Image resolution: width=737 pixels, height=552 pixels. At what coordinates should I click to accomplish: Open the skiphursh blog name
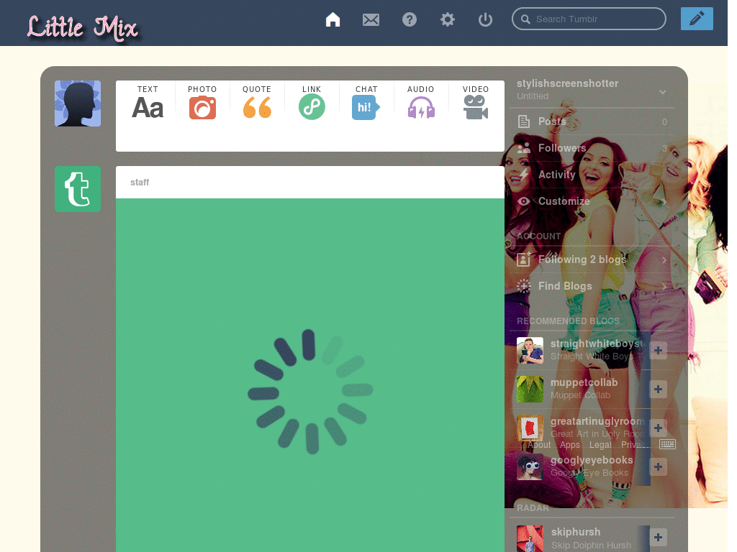point(576,532)
